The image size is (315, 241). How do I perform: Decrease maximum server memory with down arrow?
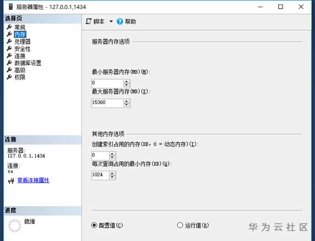127,105
